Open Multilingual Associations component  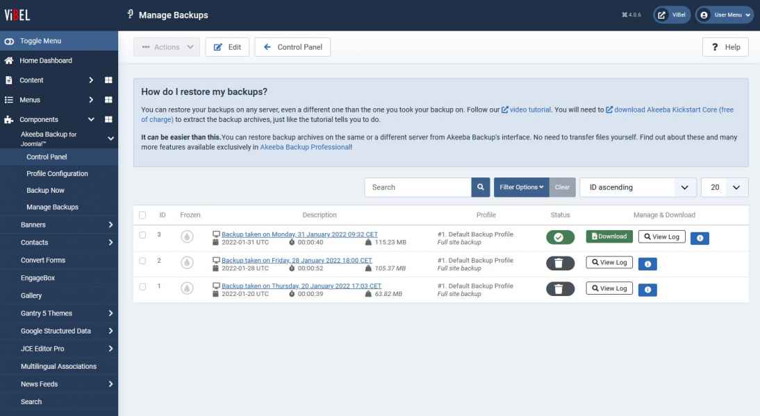[58, 367]
